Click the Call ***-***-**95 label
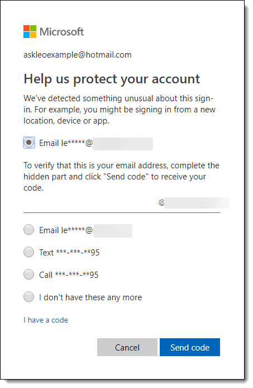253x388 pixels. [x=69, y=275]
